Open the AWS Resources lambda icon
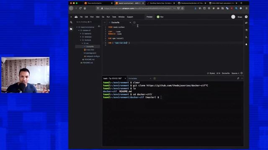The width and height of the screenshot is (268, 150). (246, 37)
